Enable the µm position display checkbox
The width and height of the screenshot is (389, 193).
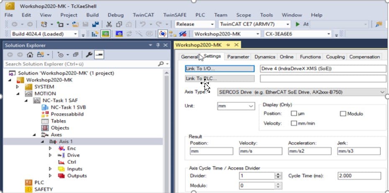coord(294,114)
